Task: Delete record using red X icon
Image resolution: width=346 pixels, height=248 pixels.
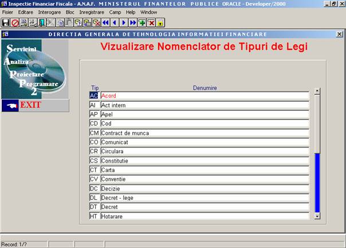Action: [x=151, y=22]
